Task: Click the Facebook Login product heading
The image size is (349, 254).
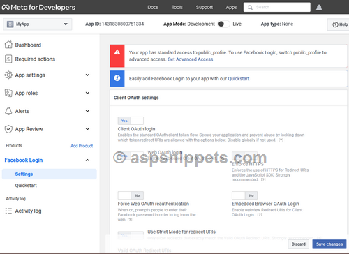Action: [24, 160]
